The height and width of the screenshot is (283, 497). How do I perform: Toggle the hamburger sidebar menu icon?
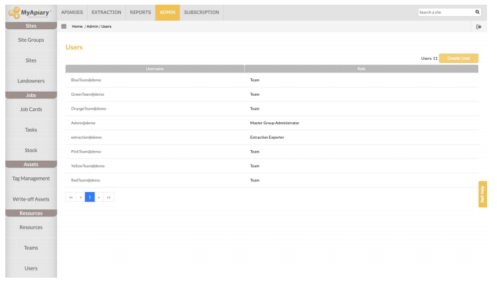click(x=64, y=27)
